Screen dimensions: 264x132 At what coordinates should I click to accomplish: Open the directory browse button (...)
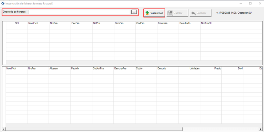(134, 12)
